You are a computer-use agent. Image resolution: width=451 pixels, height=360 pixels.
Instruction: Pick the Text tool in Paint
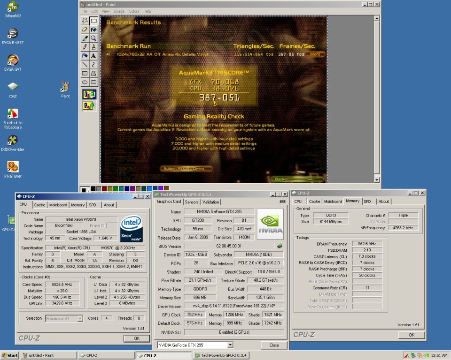[x=94, y=56]
